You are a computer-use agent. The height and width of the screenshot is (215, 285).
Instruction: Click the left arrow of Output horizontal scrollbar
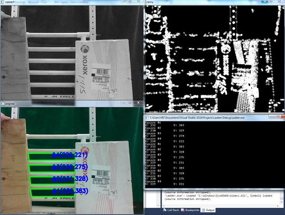pyautogui.click(x=163, y=205)
